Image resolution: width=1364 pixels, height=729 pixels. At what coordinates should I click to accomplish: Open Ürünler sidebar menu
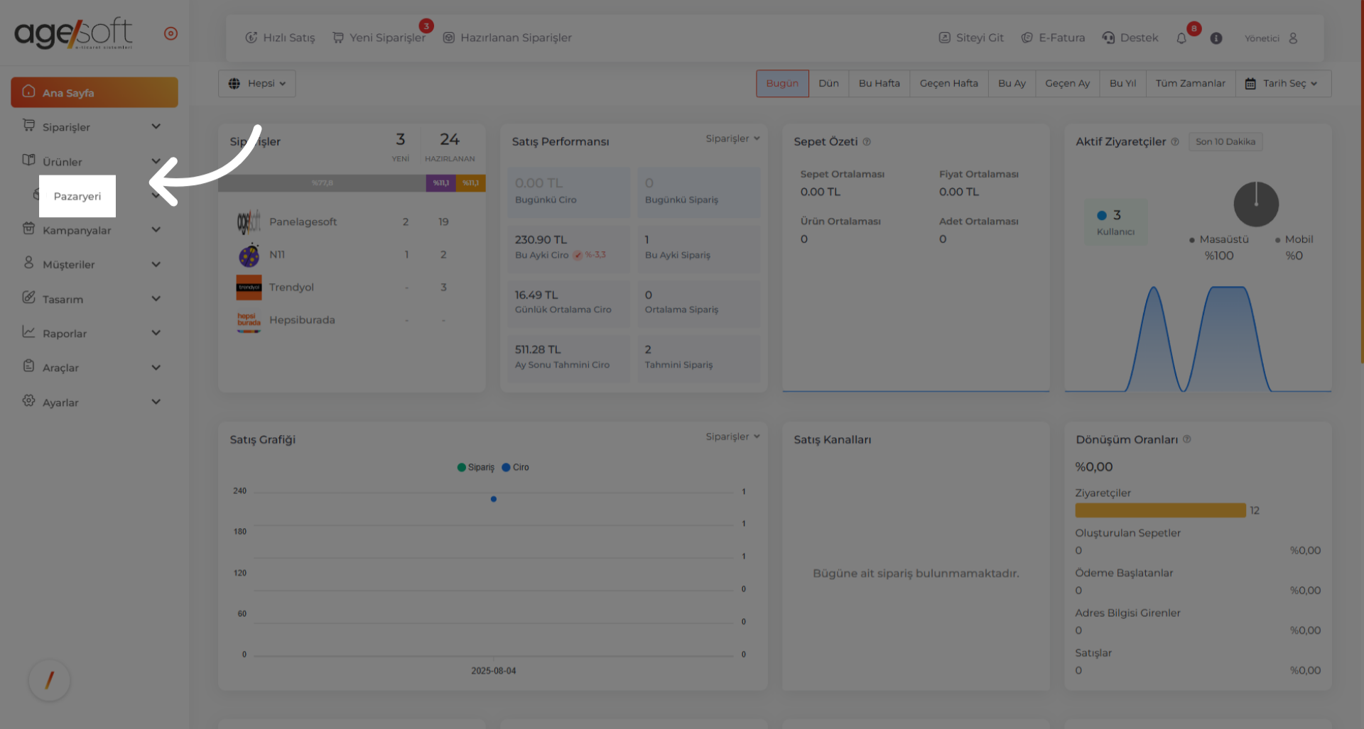(x=94, y=162)
